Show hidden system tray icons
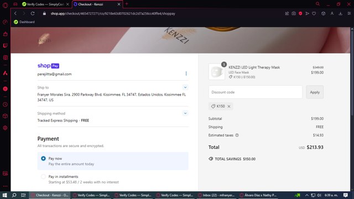This screenshot has height=199, width=354. coord(306,195)
